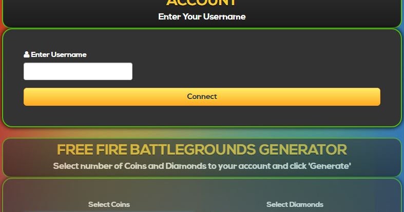Click the user silhouette icon beside Enter Username
This screenshot has height=212, width=404.
(x=26, y=54)
